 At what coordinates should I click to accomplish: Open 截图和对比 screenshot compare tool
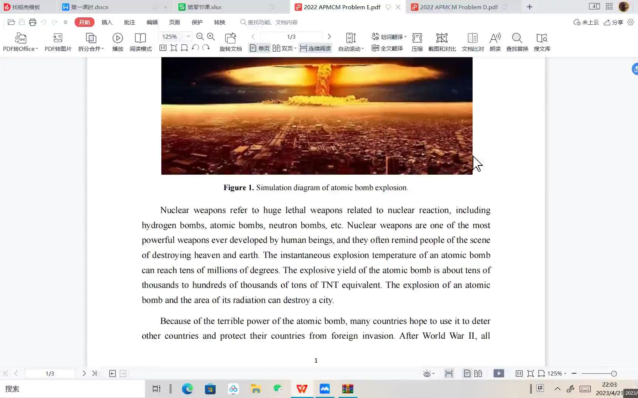click(x=442, y=42)
